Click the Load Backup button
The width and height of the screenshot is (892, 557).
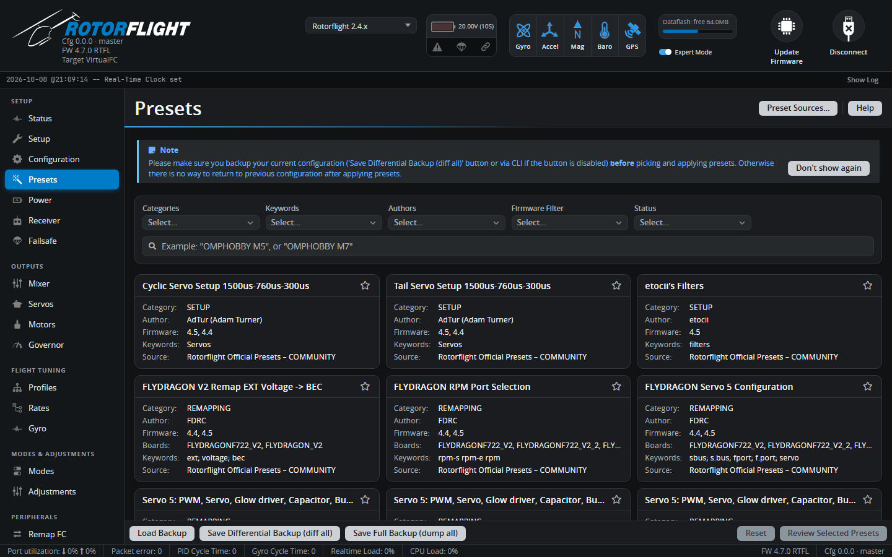162,533
